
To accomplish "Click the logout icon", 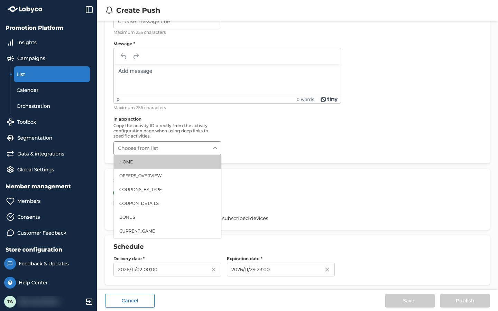I will 89,302.
